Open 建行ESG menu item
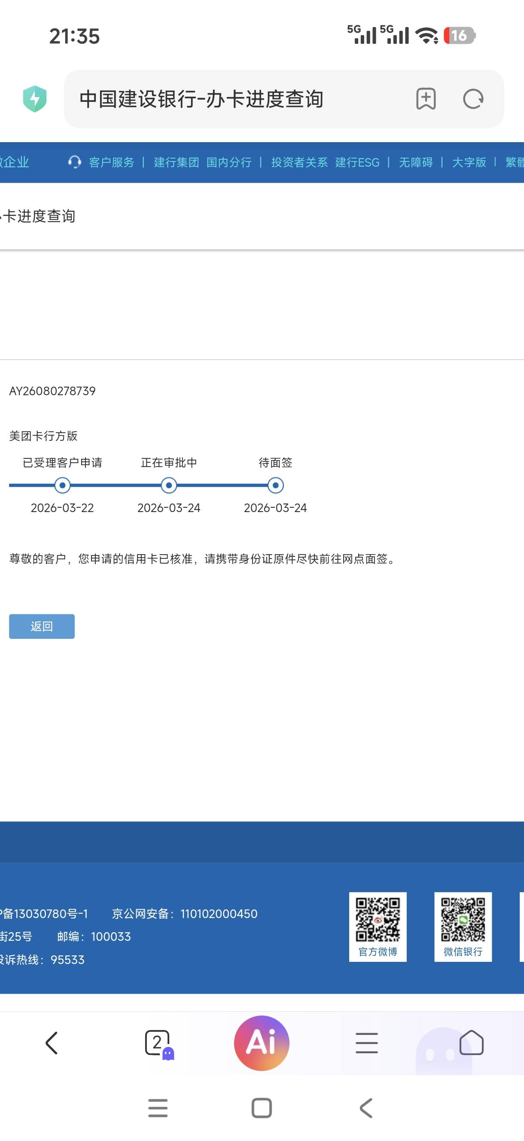This screenshot has height=1141, width=524. [x=357, y=162]
